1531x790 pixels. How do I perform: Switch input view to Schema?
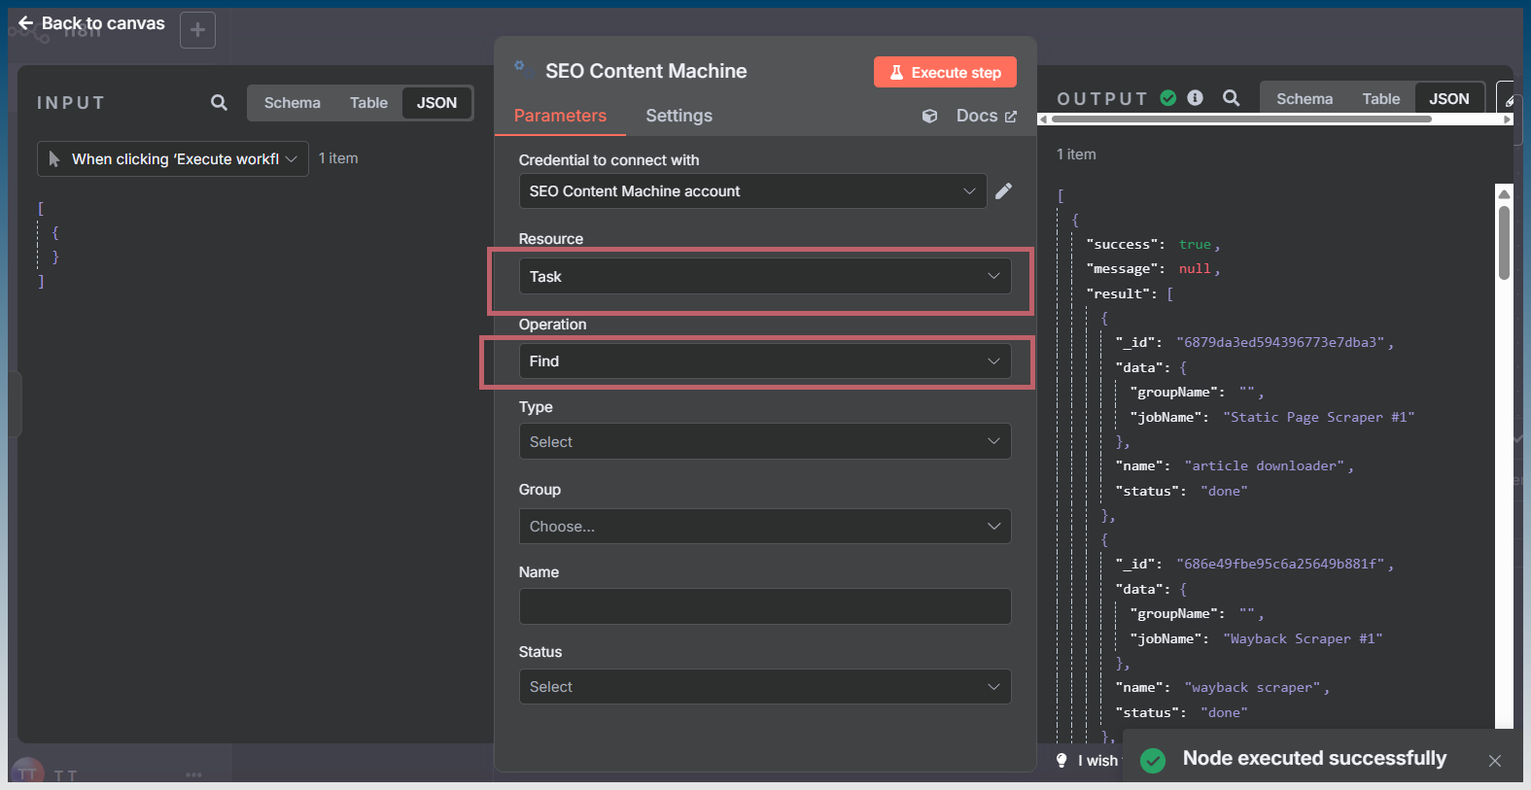(x=292, y=102)
